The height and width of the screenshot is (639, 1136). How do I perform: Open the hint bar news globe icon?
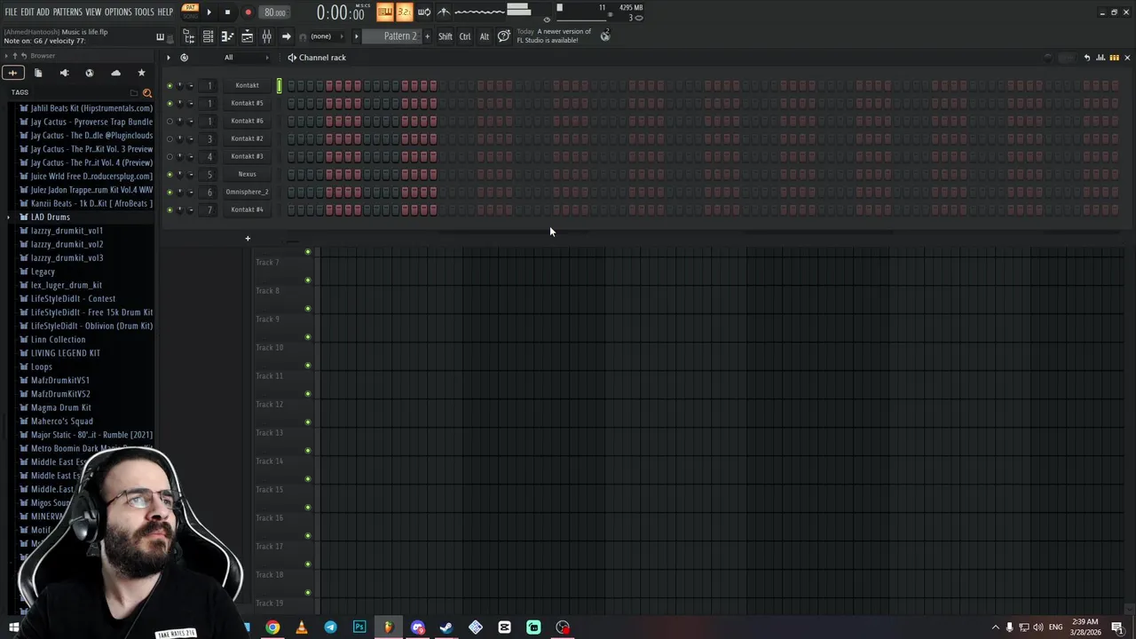point(605,35)
